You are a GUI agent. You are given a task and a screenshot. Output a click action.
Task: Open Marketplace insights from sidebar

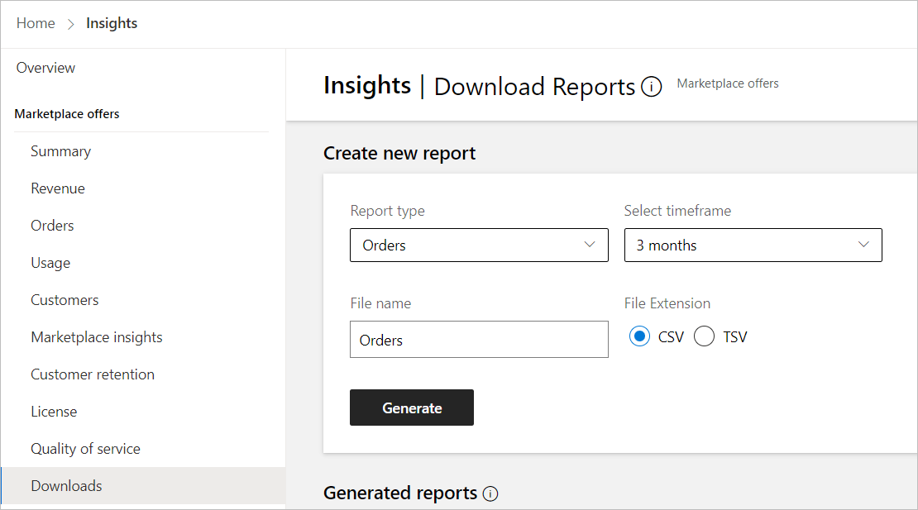click(x=97, y=337)
